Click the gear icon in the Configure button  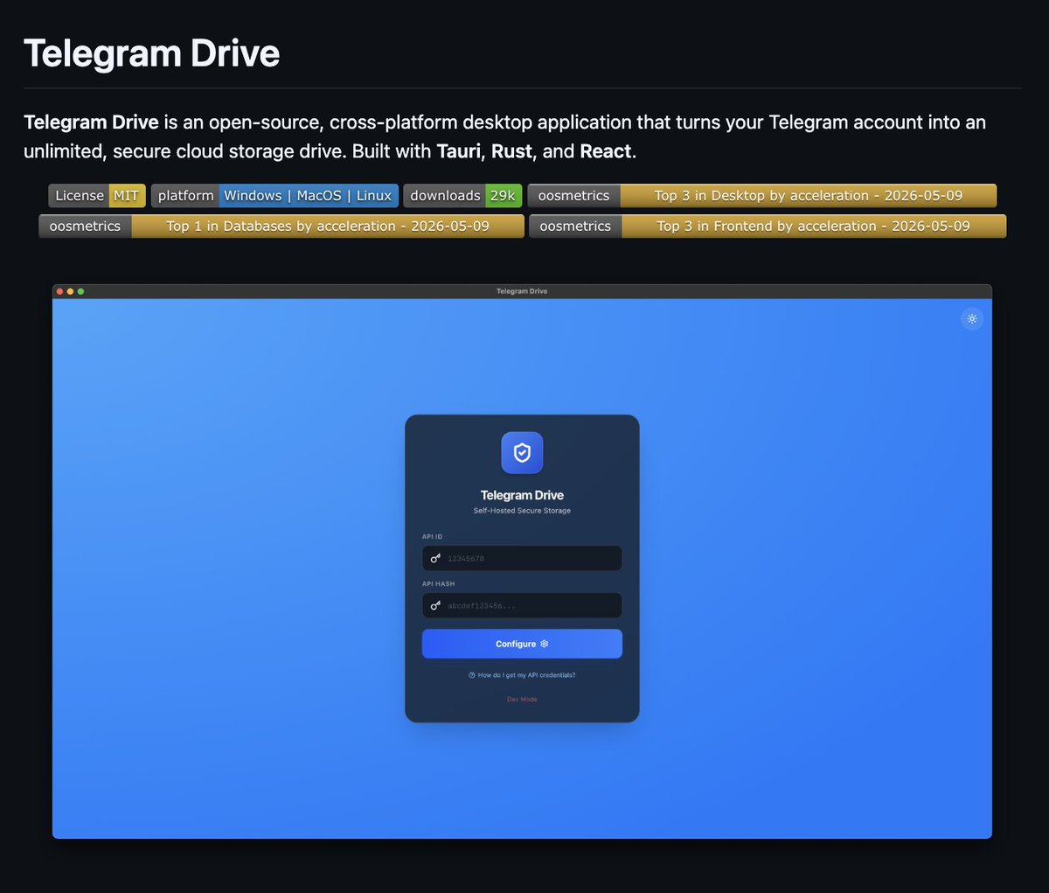[x=544, y=644]
